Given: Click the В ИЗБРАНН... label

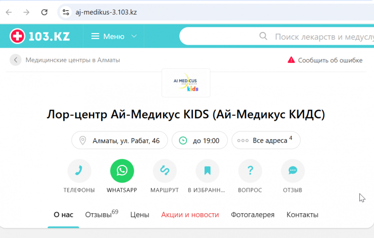Looking at the screenshot, I should click(206, 190).
